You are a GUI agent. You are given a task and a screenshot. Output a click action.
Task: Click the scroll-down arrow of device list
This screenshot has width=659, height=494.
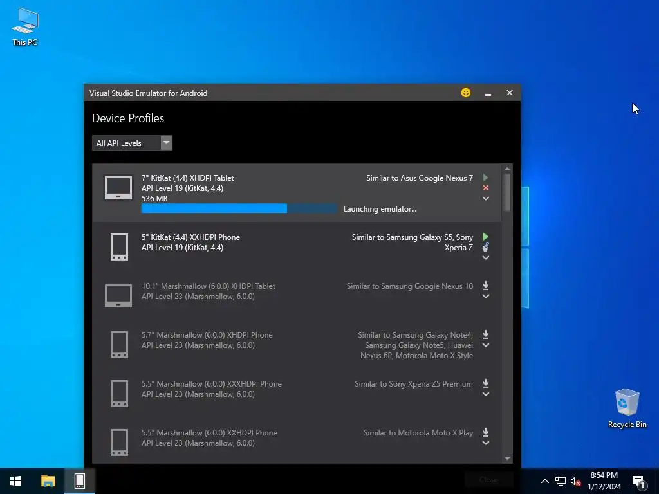(507, 458)
